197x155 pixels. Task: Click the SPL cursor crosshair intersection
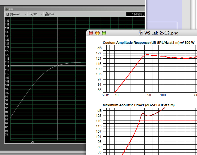click(58, 66)
